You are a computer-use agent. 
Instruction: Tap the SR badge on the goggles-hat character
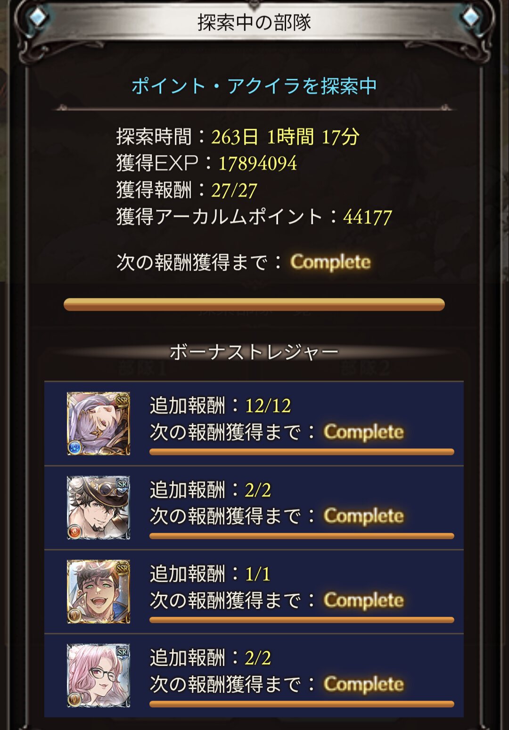[122, 483]
